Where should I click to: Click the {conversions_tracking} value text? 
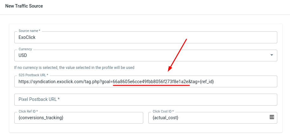pyautogui.click(x=41, y=118)
